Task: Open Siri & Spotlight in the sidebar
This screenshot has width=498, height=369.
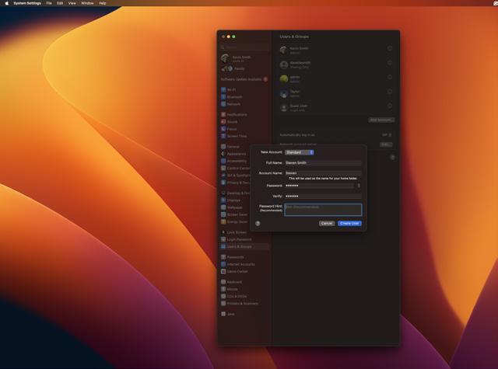Action: [x=235, y=176]
